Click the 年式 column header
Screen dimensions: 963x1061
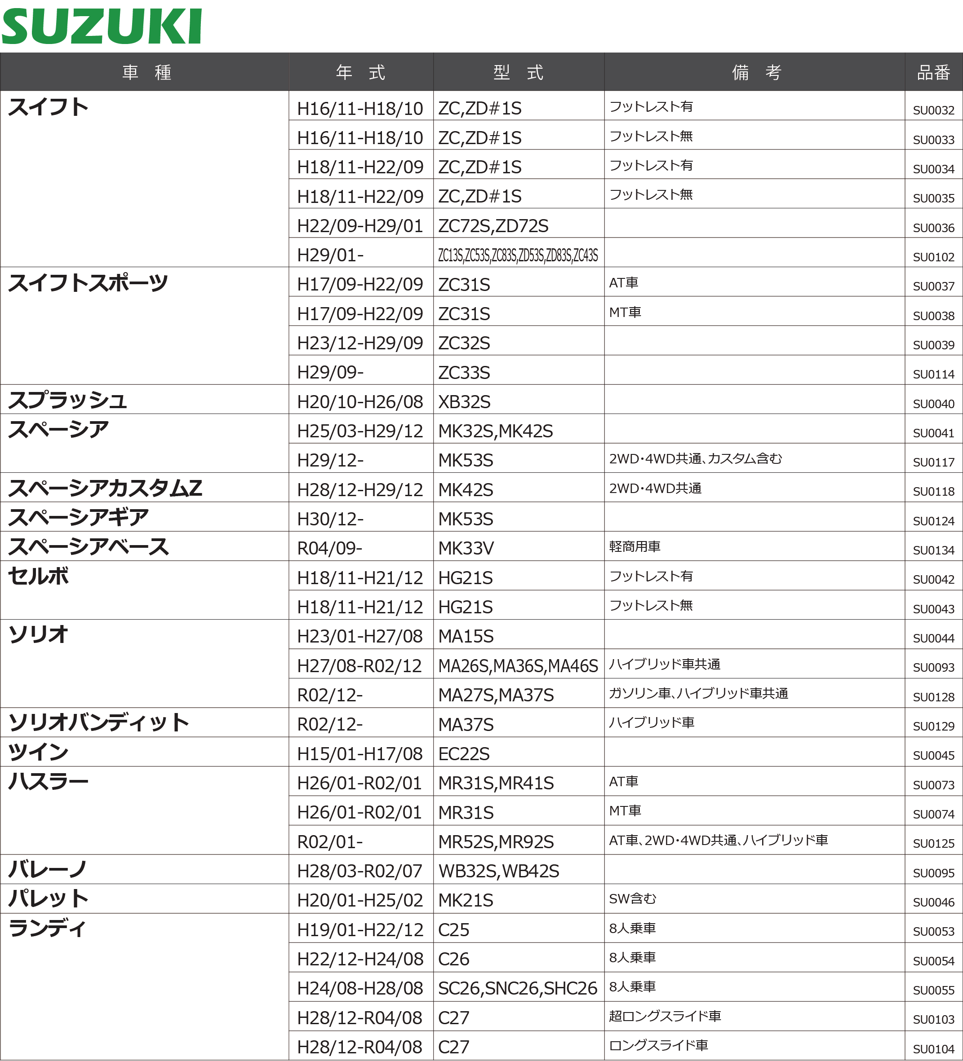point(361,72)
